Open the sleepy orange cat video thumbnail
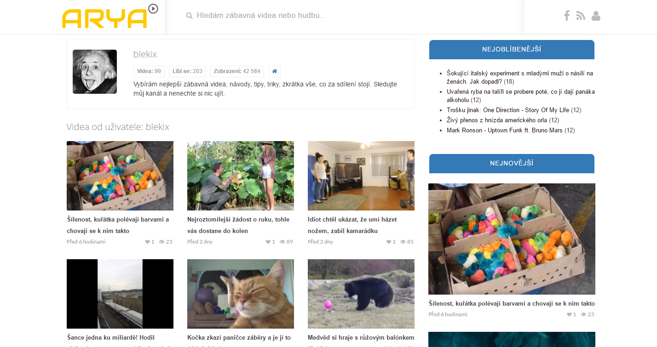Viewport: 657px width, 347px height. 241,294
